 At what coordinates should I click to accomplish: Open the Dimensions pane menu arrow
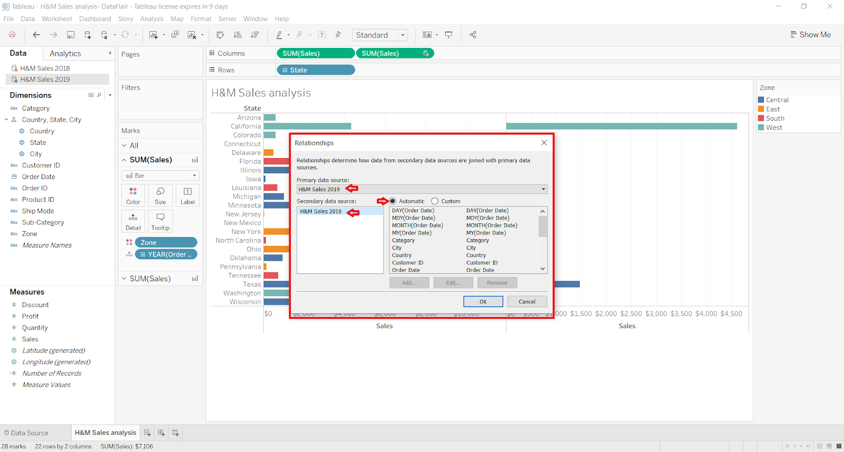(x=110, y=95)
